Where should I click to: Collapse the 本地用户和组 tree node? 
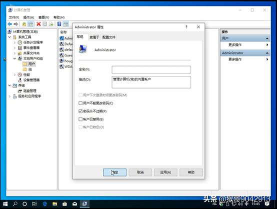click(14, 58)
